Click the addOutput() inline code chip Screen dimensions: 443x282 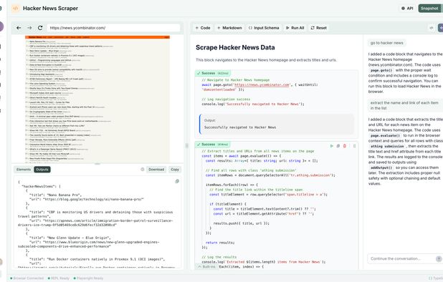pyautogui.click(x=381, y=167)
